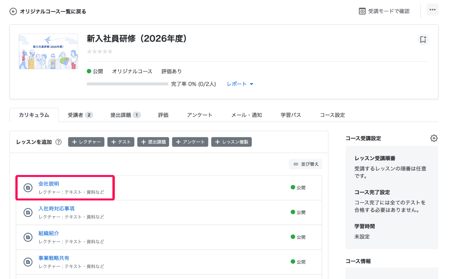Open the 事業戦略共有 lesson link

pos(54,258)
